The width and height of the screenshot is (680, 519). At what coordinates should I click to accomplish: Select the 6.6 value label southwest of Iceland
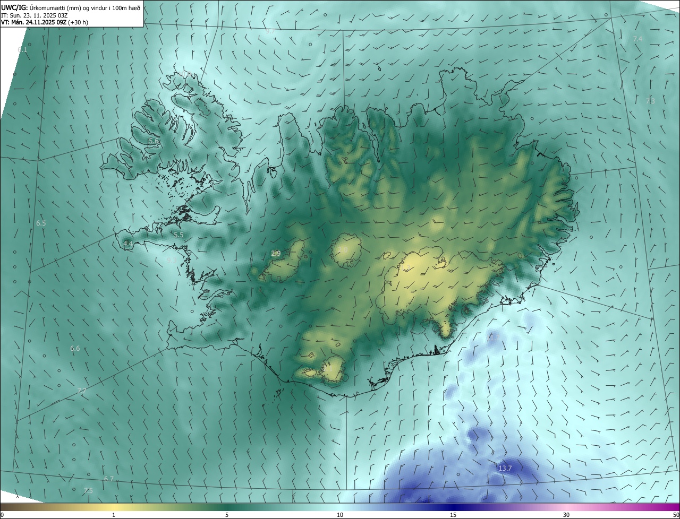75,348
